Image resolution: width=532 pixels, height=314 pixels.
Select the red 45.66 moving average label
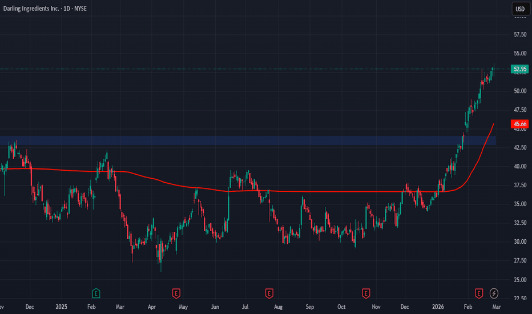(520, 124)
